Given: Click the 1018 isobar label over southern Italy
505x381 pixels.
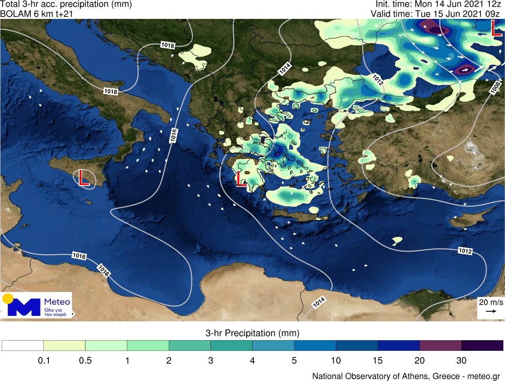Looking at the screenshot, I should pyautogui.click(x=112, y=91).
